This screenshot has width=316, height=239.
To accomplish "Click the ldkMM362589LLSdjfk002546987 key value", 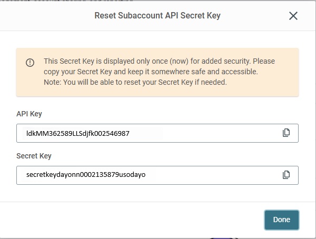I will click(x=78, y=134).
